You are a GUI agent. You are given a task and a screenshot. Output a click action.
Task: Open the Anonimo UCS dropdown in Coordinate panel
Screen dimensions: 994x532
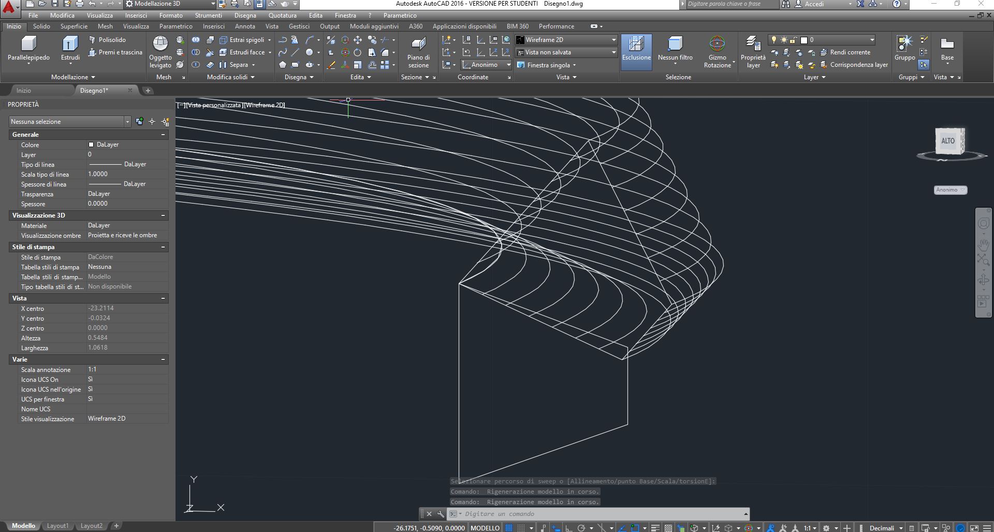486,65
